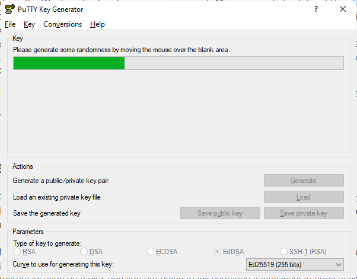Image resolution: width=357 pixels, height=279 pixels.
Task: Click the question mark help icon
Action: [x=316, y=9]
